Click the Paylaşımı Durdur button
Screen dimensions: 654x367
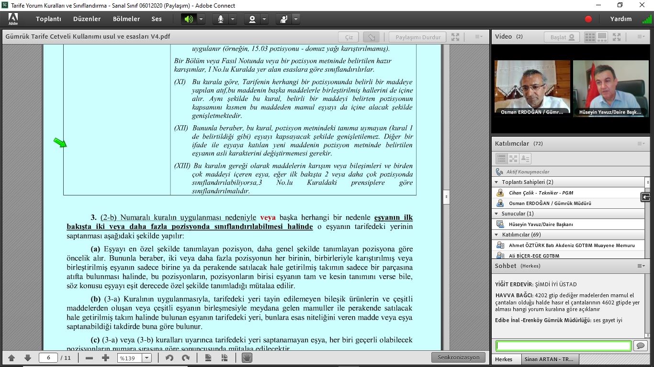417,37
